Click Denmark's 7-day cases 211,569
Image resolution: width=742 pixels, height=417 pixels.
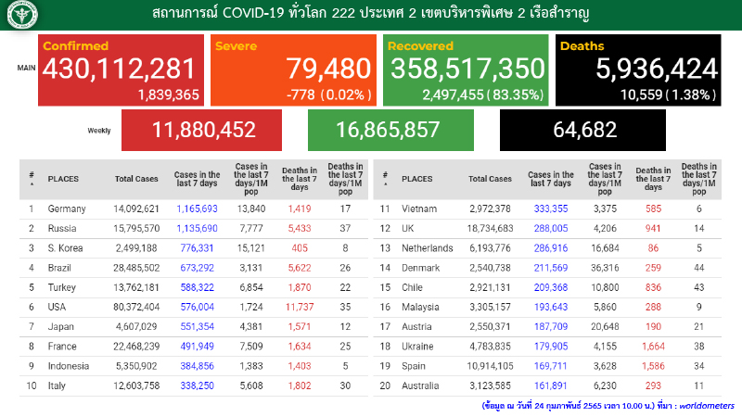[551, 268]
